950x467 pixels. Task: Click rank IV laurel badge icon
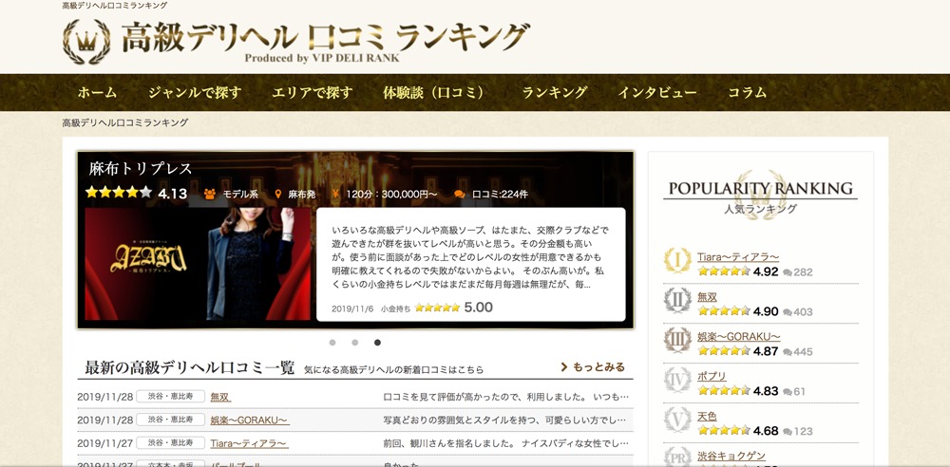coord(677,380)
